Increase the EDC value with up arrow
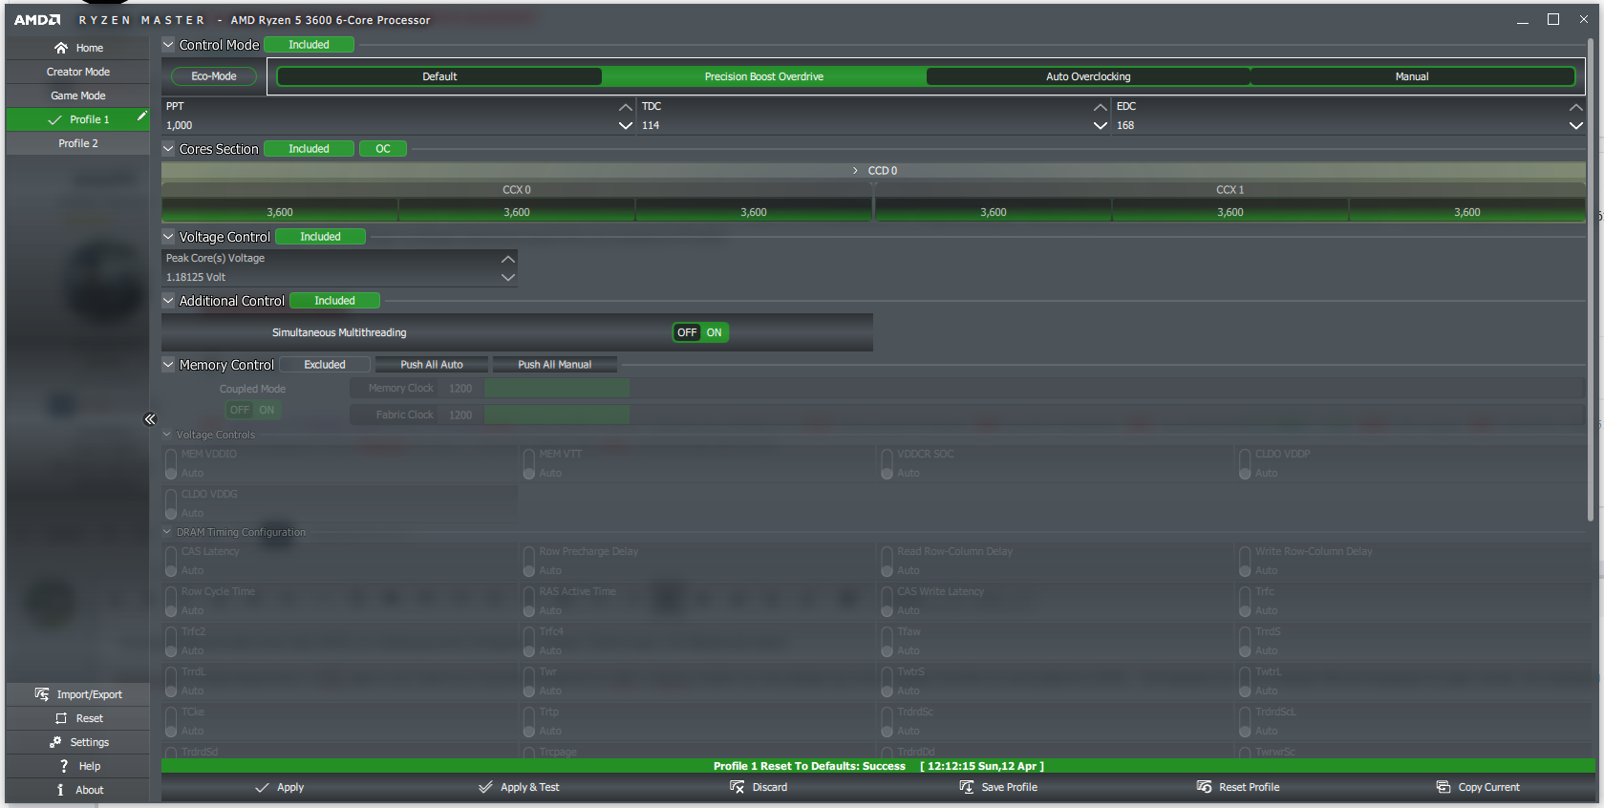 tap(1576, 107)
